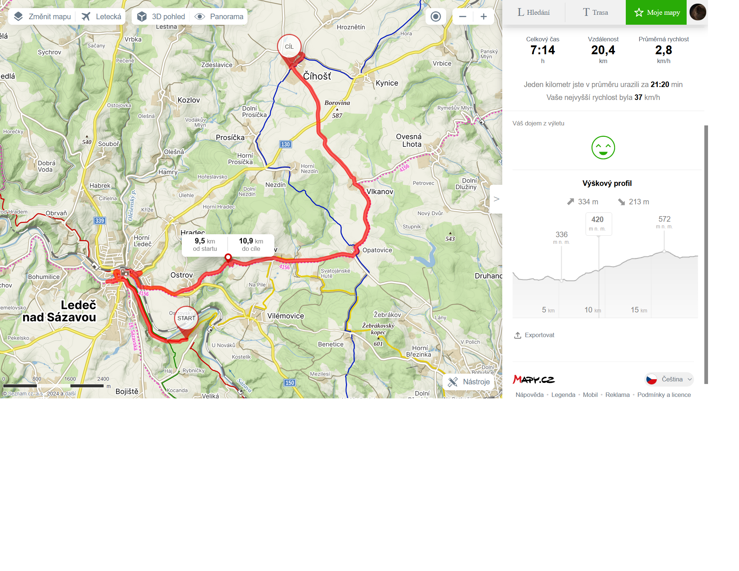Viewport: 739px width, 571px height.
Task: Zoom out with the minus icon
Action: tap(463, 17)
